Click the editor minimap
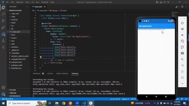This screenshot has height=106, width=189. 175,14
